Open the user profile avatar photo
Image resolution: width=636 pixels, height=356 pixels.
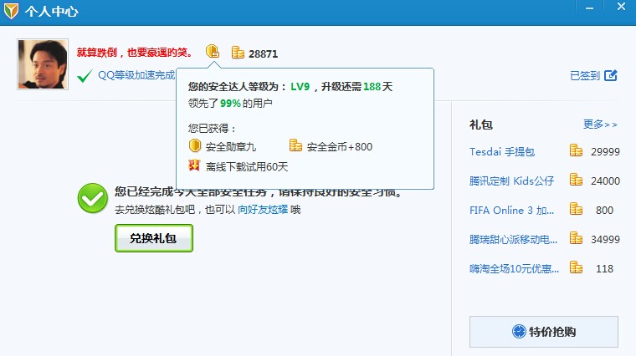click(43, 64)
